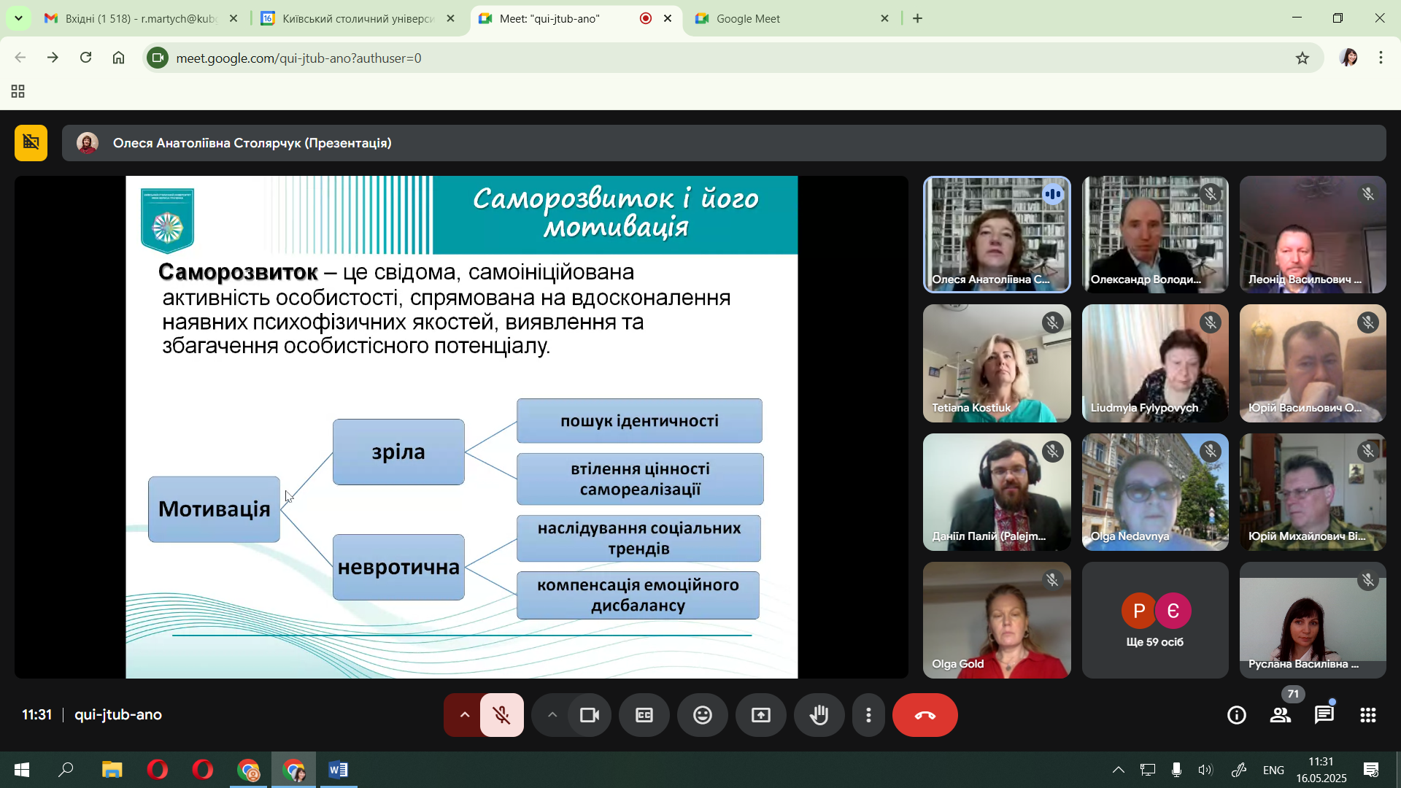Click the present screen icon
This screenshot has width=1401, height=788.
[760, 715]
